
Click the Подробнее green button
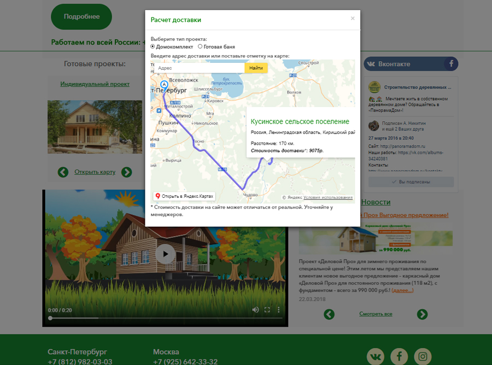[x=81, y=16]
